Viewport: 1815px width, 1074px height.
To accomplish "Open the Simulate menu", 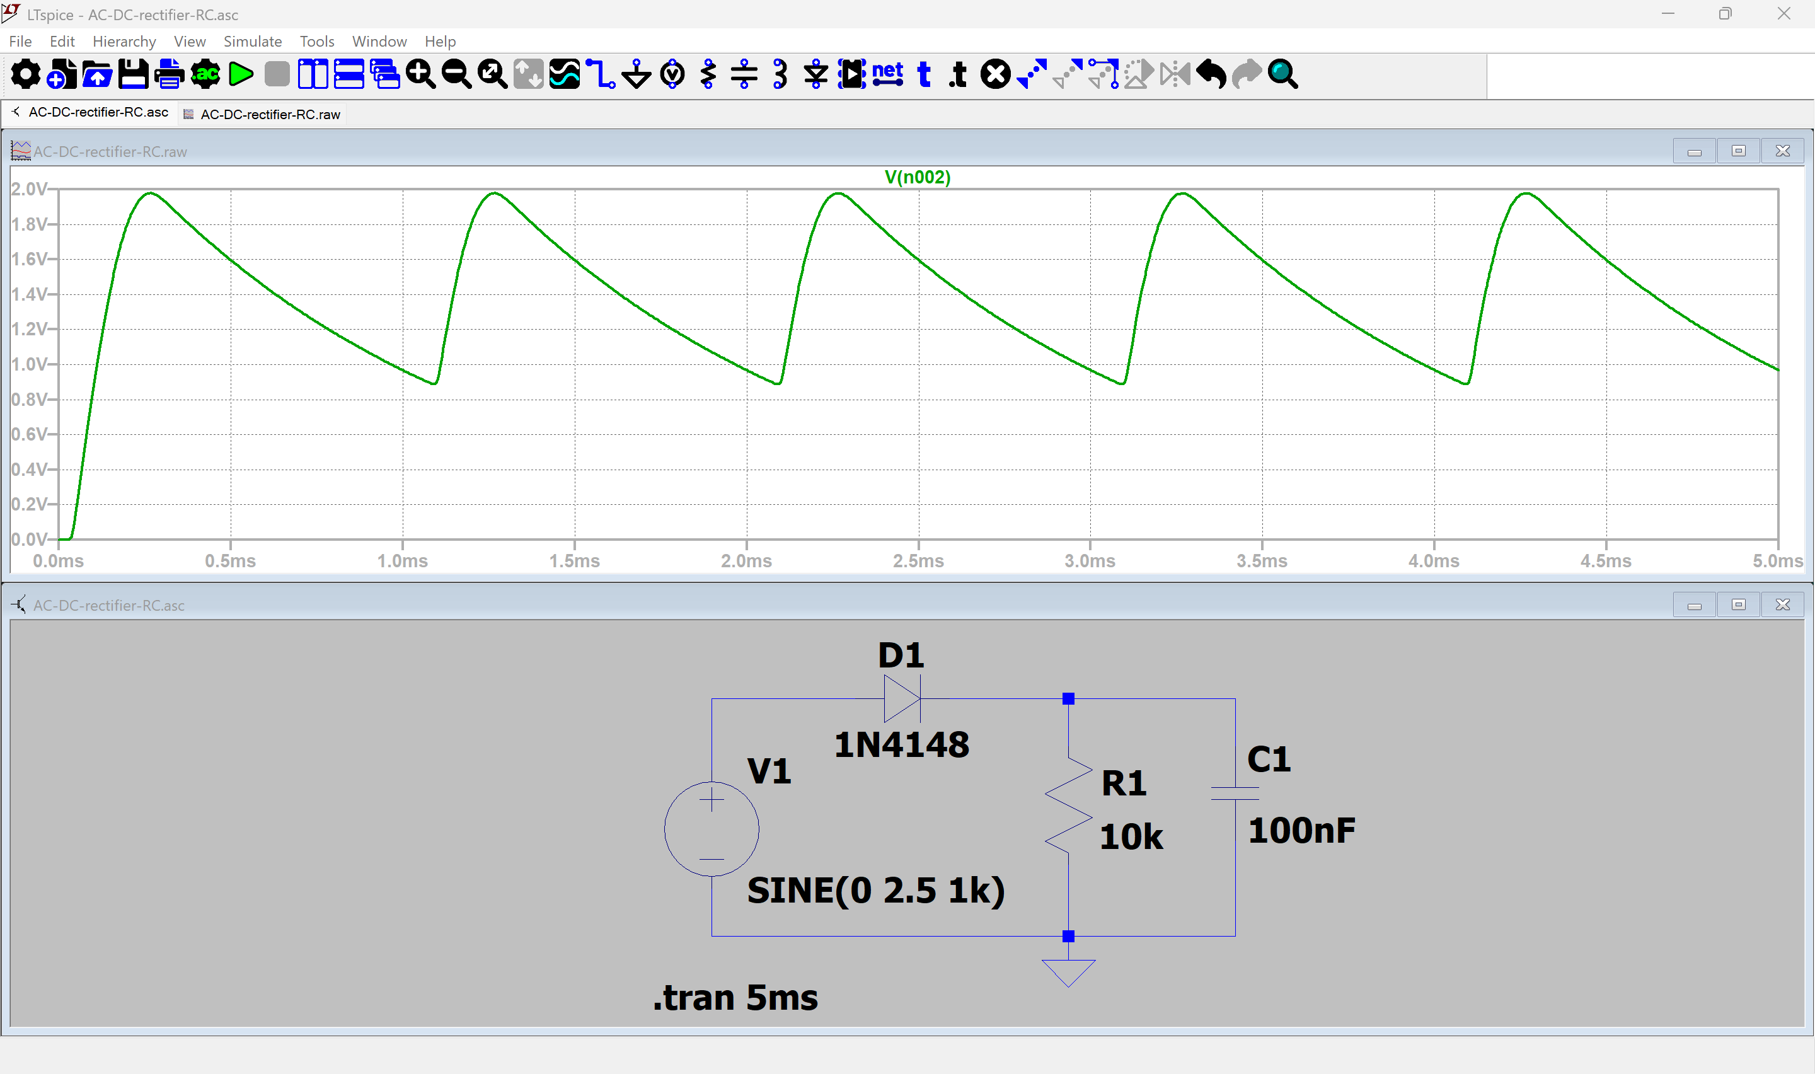I will click(253, 41).
